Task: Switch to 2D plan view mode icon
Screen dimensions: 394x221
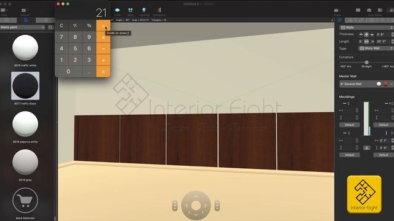Action: click(x=358, y=10)
